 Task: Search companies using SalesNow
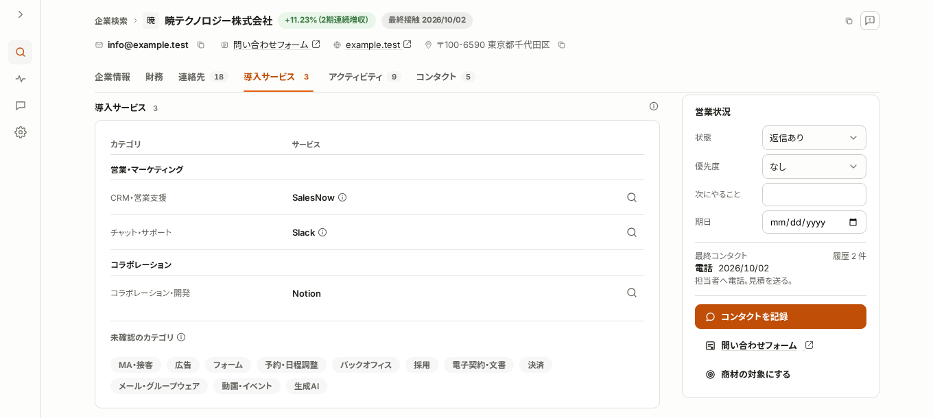[x=632, y=197]
